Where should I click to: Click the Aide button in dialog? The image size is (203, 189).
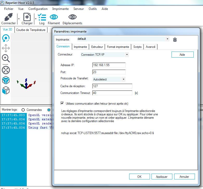point(182,55)
